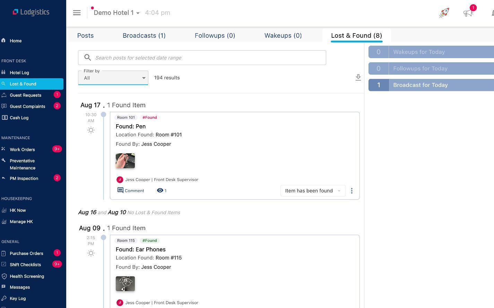Open the Key Log
This screenshot has width=494, height=308.
pyautogui.click(x=18, y=298)
